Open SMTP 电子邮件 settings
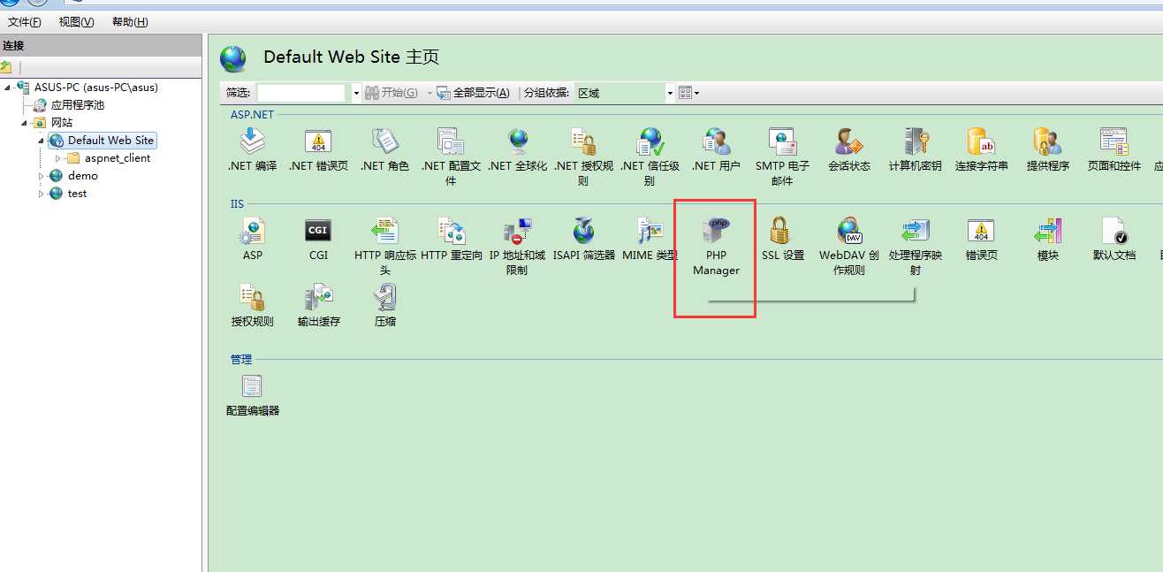Image resolution: width=1163 pixels, height=572 pixels. (x=782, y=156)
